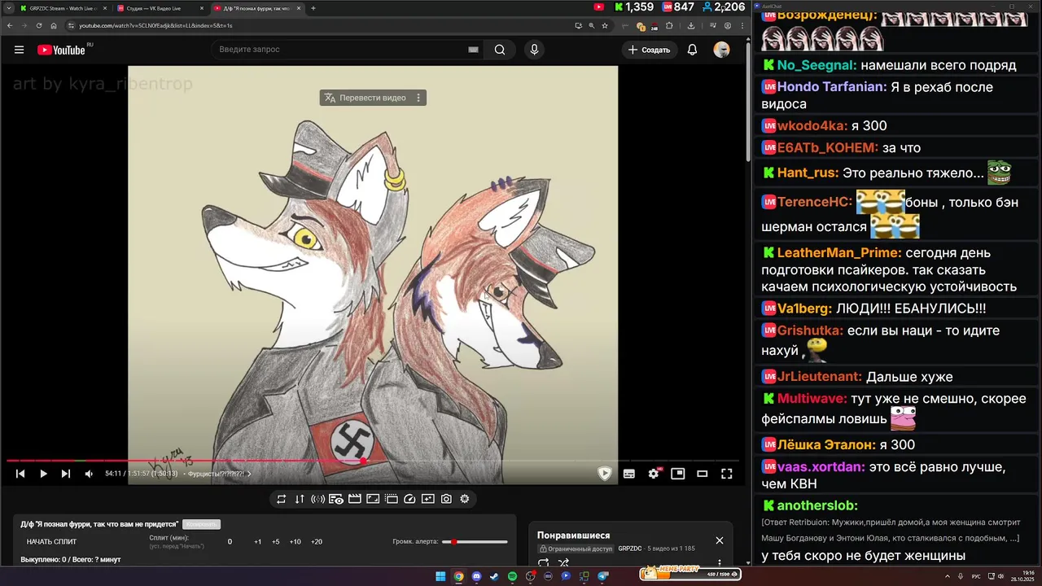This screenshot has height=586, width=1042.
Task: Click the РУС input language indicator
Action: 975,576
